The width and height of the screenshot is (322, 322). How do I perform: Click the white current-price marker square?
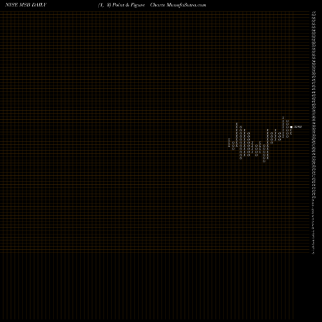291,127
